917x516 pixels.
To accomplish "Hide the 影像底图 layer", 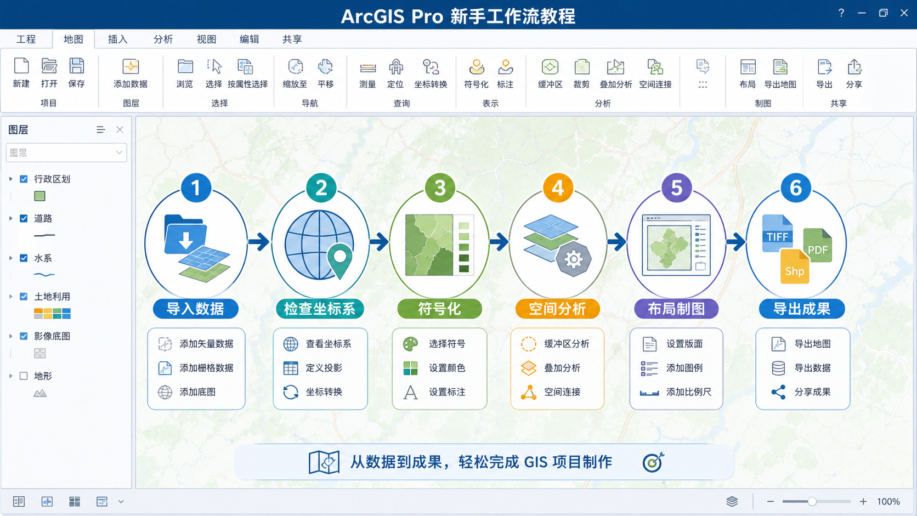I will (24, 336).
